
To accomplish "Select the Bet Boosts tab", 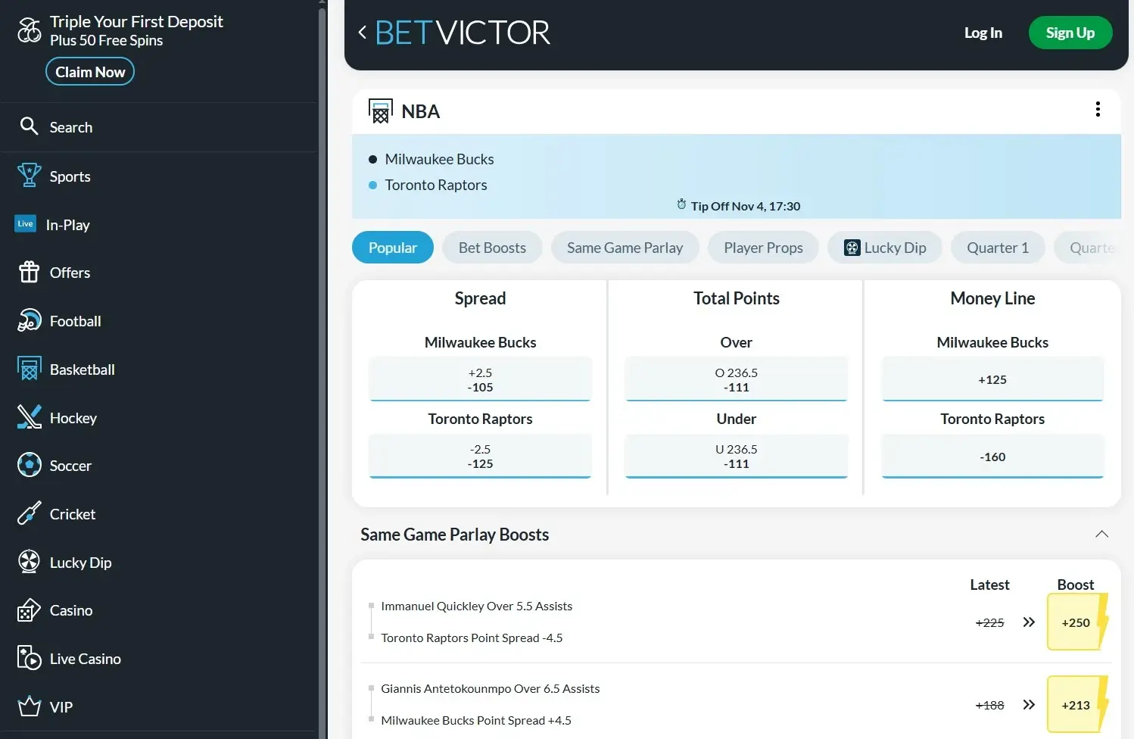I will coord(492,247).
